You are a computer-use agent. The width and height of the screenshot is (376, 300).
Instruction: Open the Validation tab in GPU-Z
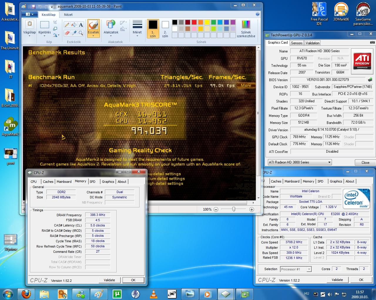313,43
